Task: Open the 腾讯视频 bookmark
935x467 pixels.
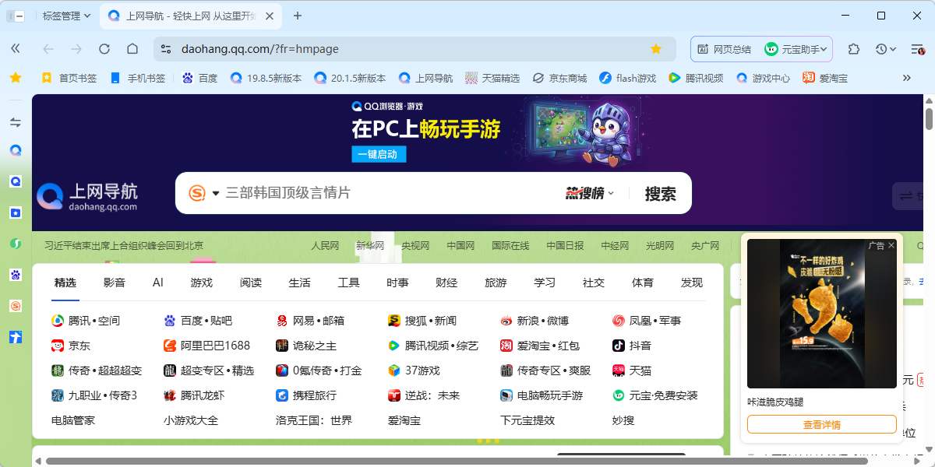Action: (x=696, y=78)
